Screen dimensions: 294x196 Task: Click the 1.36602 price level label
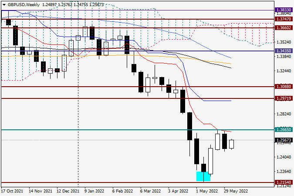[x=284, y=28]
